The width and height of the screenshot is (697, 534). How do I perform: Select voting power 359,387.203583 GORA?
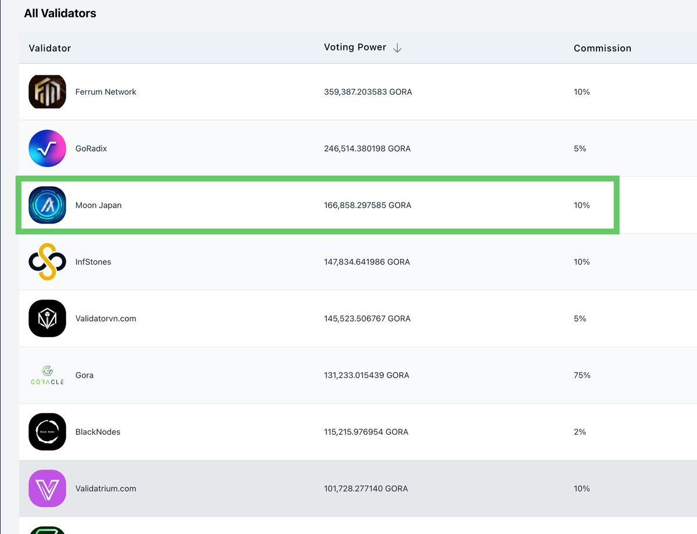[368, 92]
